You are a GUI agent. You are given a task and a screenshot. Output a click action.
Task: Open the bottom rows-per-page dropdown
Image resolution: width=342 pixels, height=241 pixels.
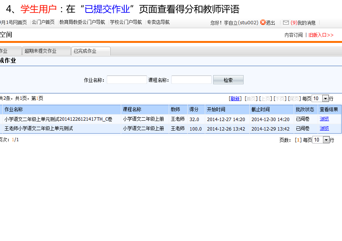click(326, 140)
